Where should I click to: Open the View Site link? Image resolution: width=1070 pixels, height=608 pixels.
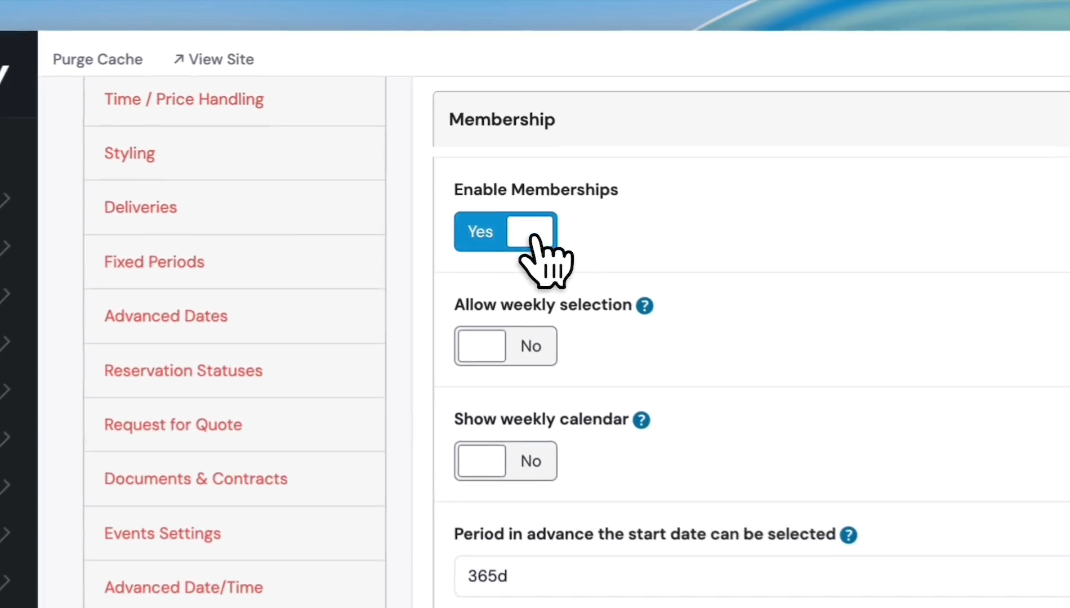[x=221, y=59]
